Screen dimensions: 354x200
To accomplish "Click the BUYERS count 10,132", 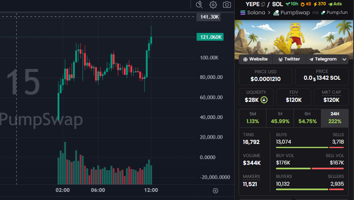I will [283, 184].
